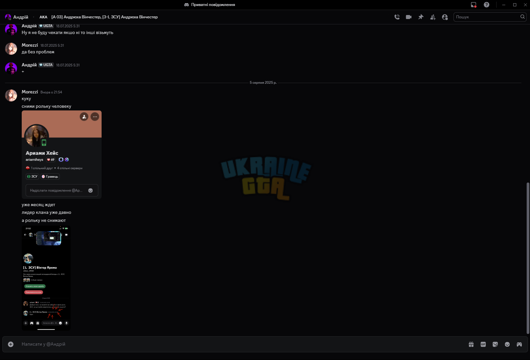Image resolution: width=530 pixels, height=360 pixels.
Task: Click the name Ариами Хейс in the card
Action: pos(42,153)
